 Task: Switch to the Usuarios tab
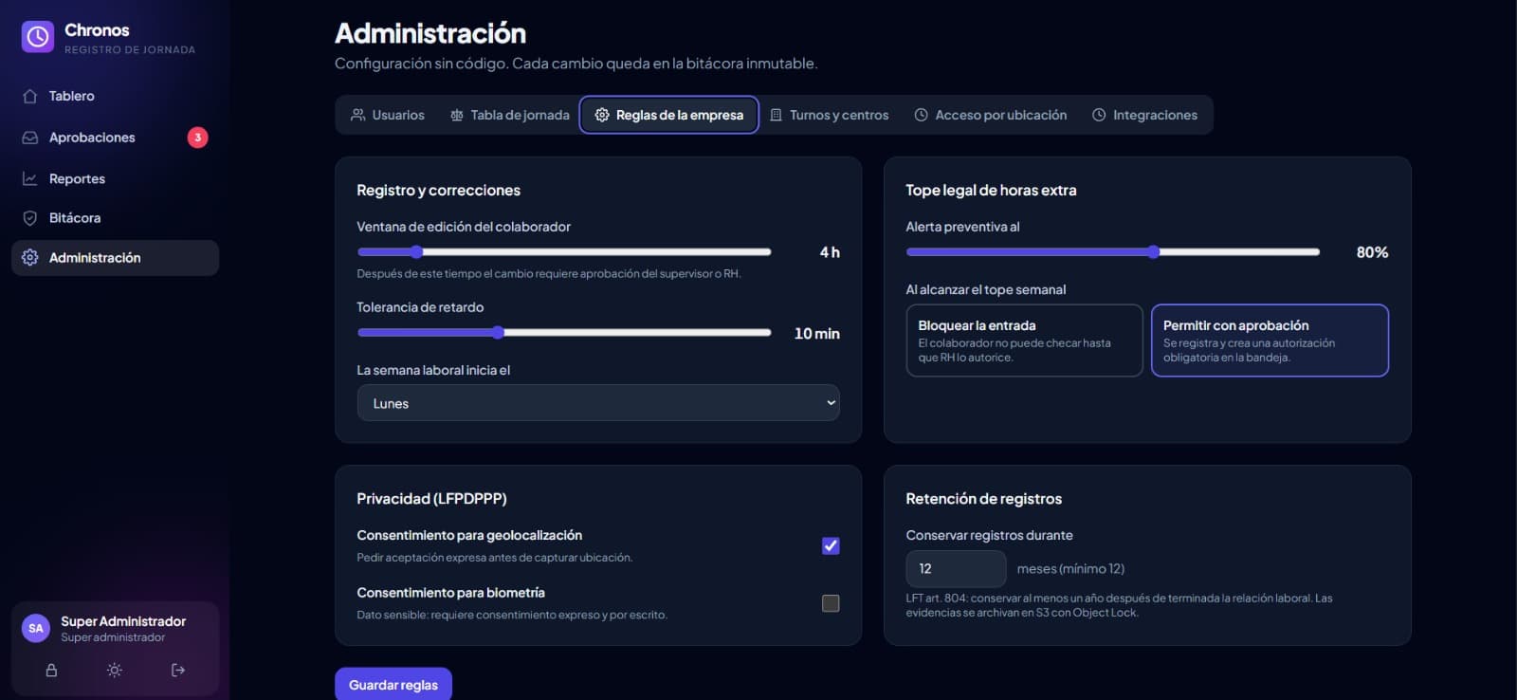tap(388, 115)
